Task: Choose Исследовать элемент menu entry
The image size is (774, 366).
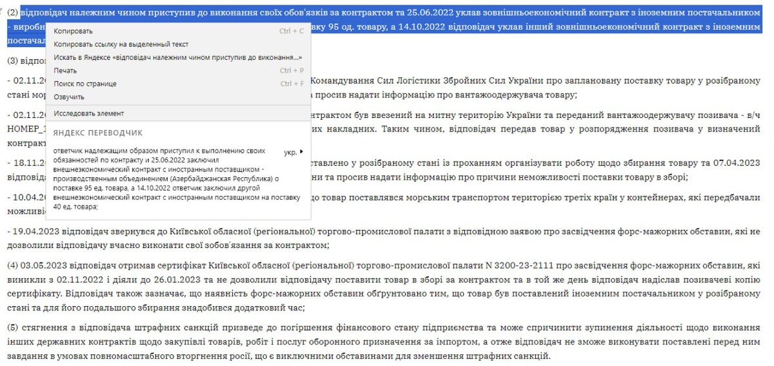Action: [x=179, y=113]
